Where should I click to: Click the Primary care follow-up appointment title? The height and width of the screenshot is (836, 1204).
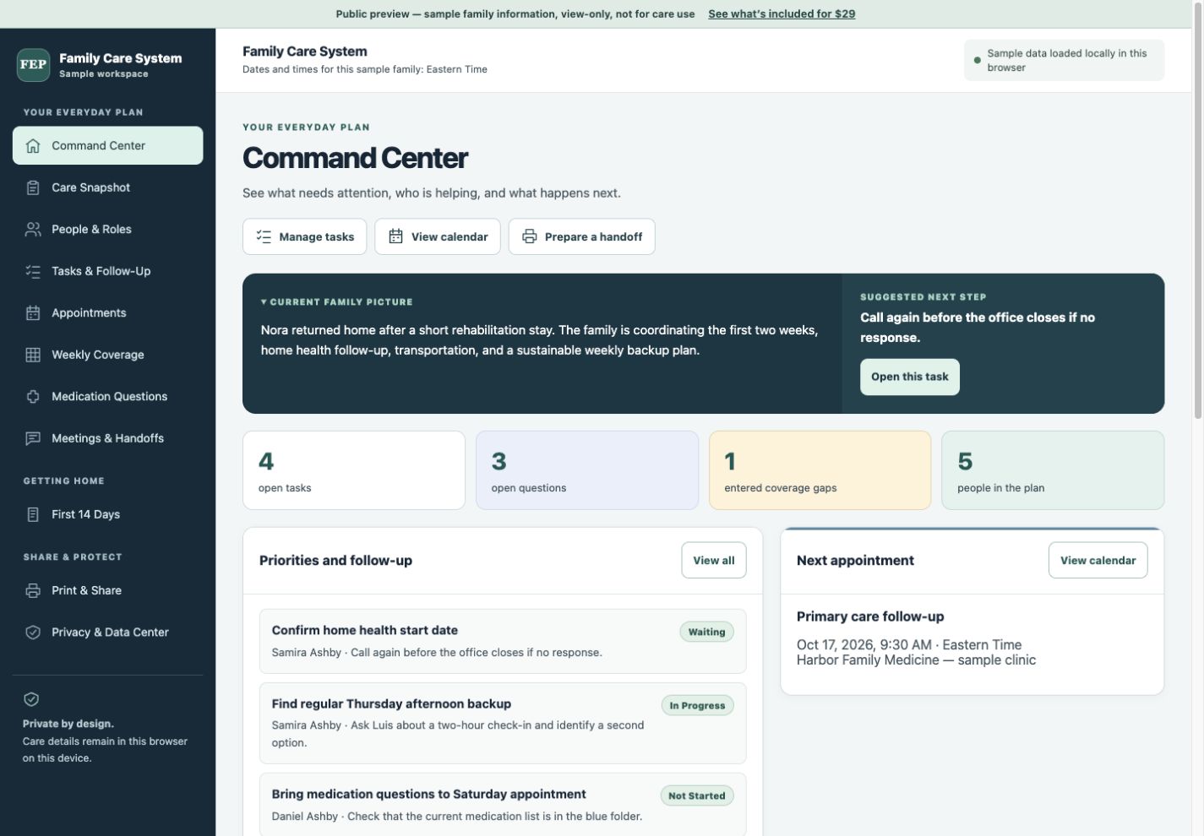[x=870, y=616]
